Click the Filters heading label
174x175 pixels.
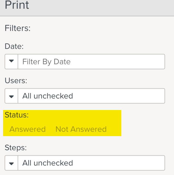tap(18, 28)
